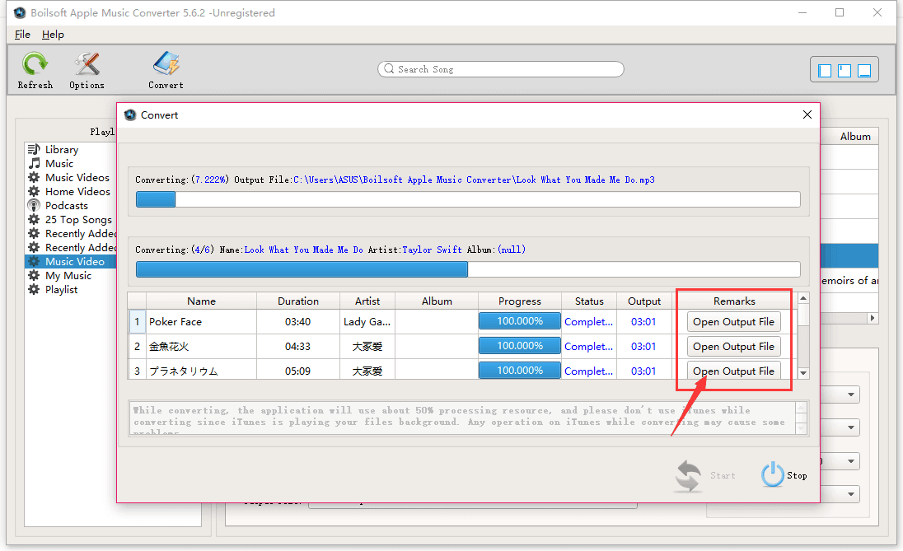Click the app icon in Convert dialog title

(130, 114)
